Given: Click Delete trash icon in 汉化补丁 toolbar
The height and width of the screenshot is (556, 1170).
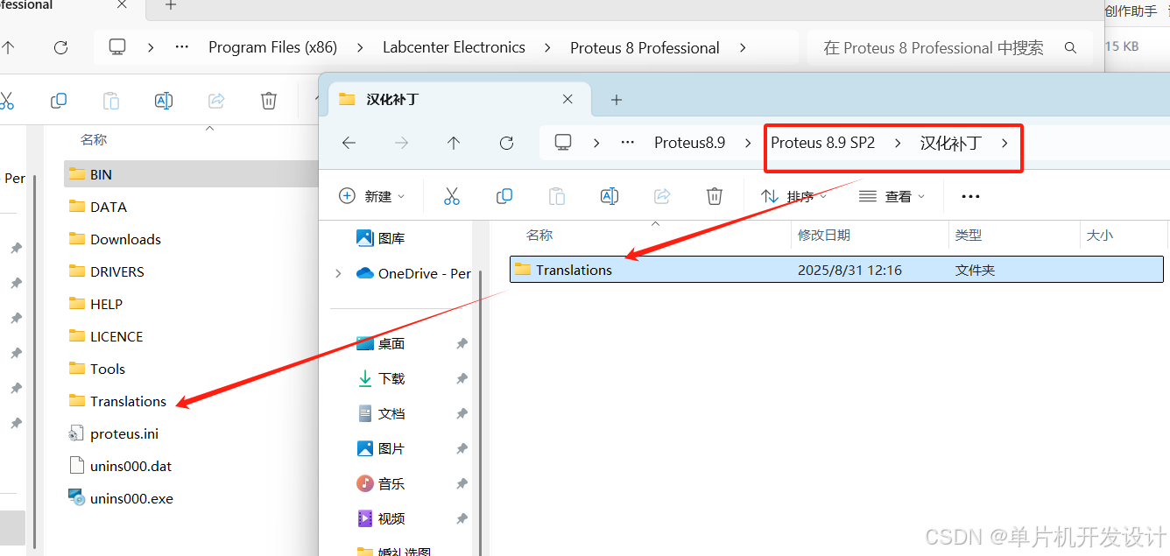Looking at the screenshot, I should [715, 196].
